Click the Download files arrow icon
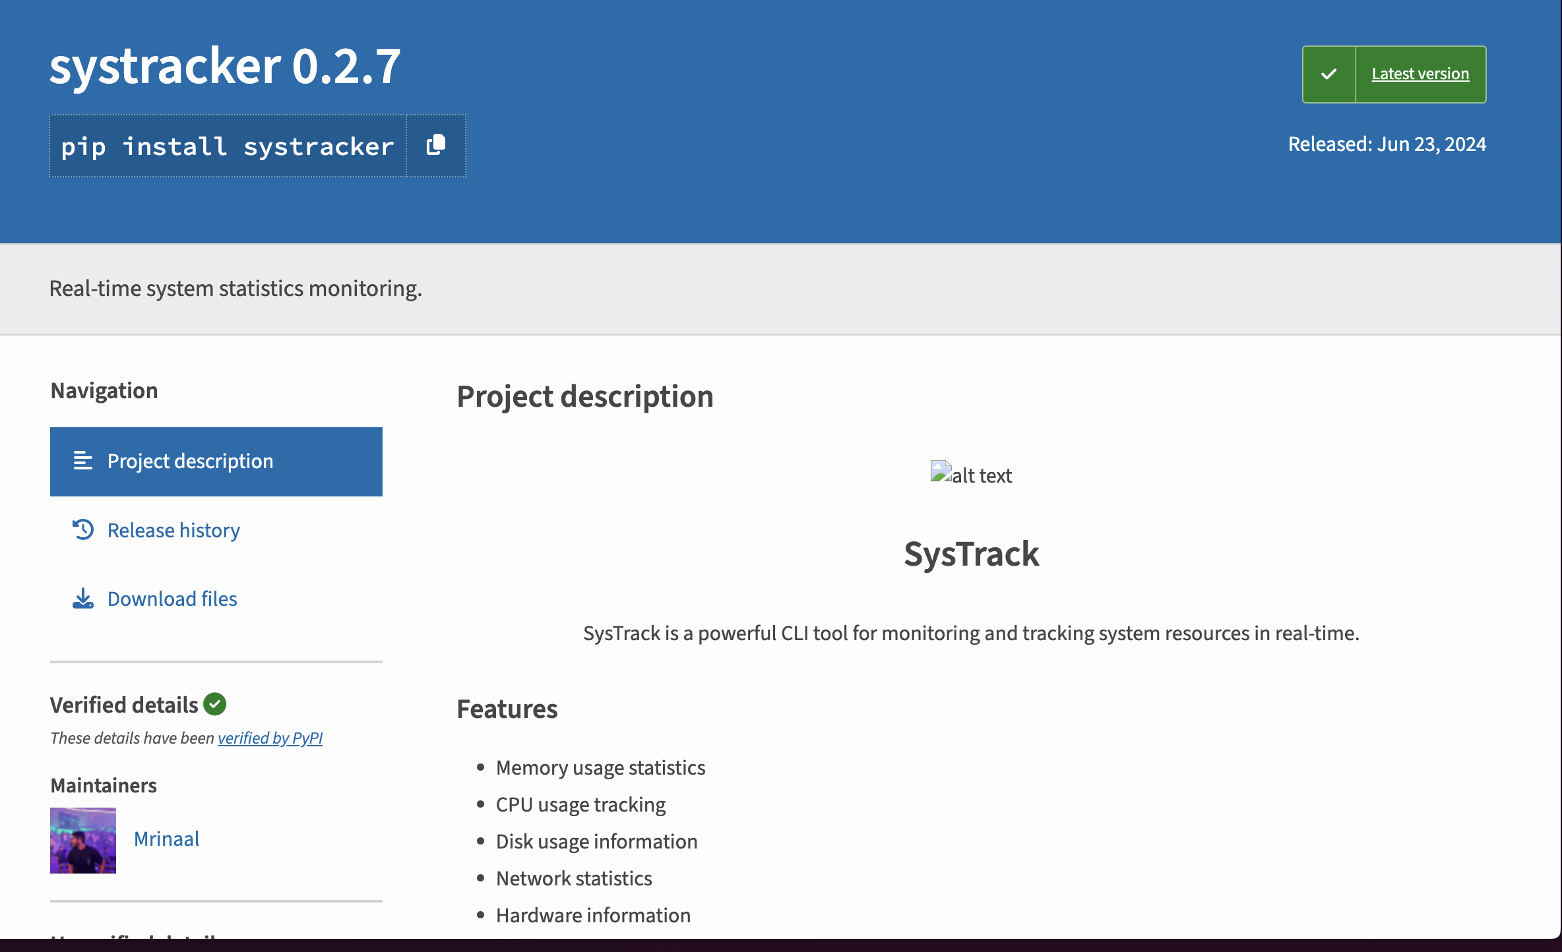 click(x=83, y=599)
